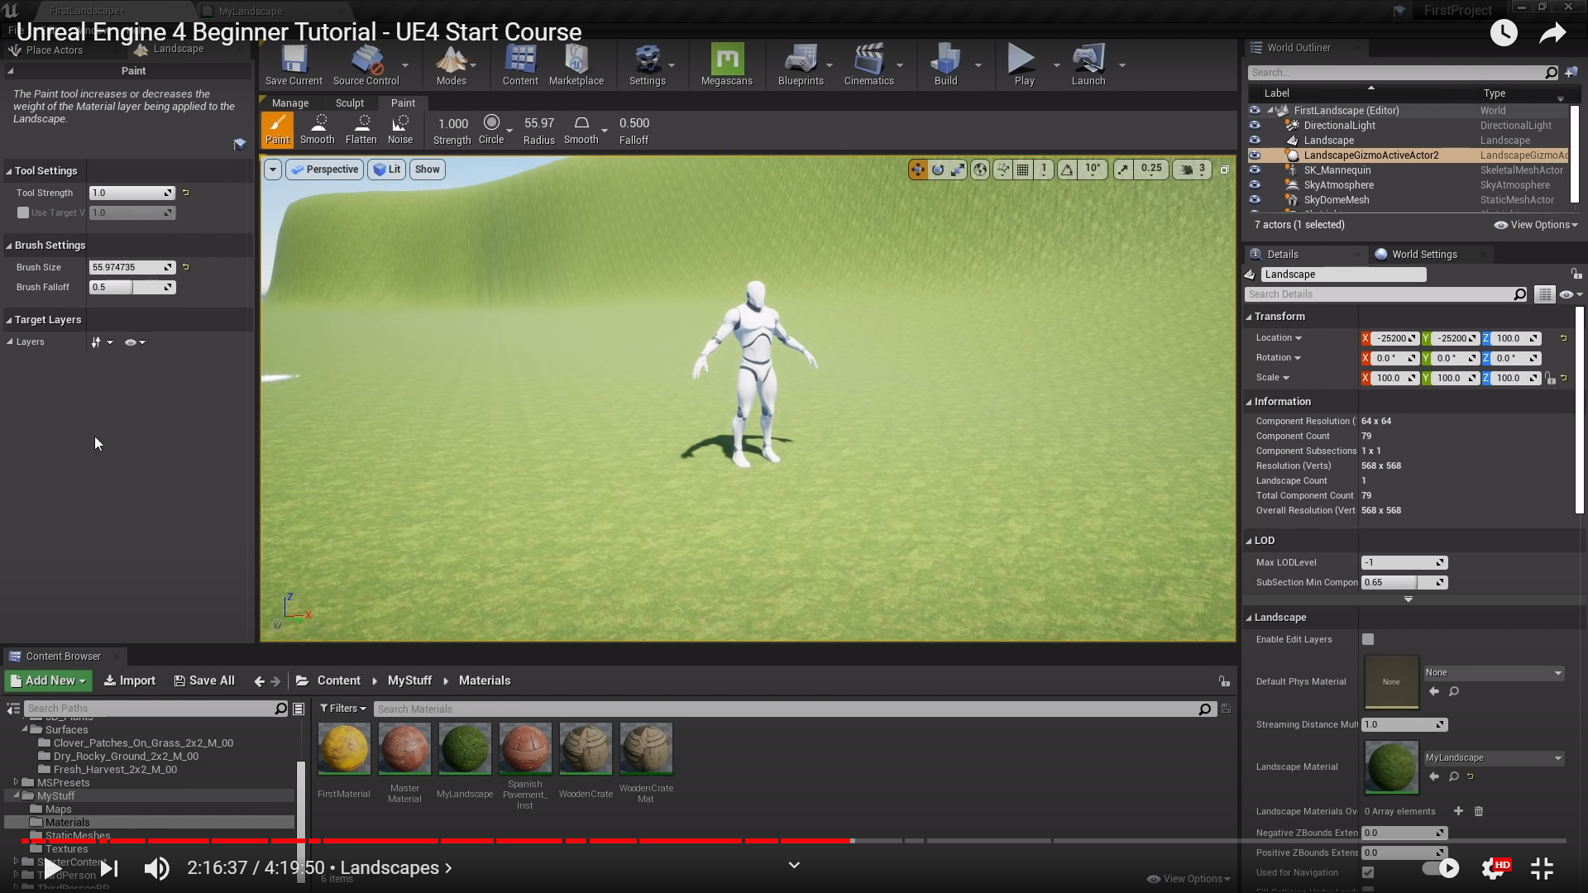Open the Landscape Material MyLandscape dropdown
The image size is (1588, 893).
click(x=1493, y=757)
